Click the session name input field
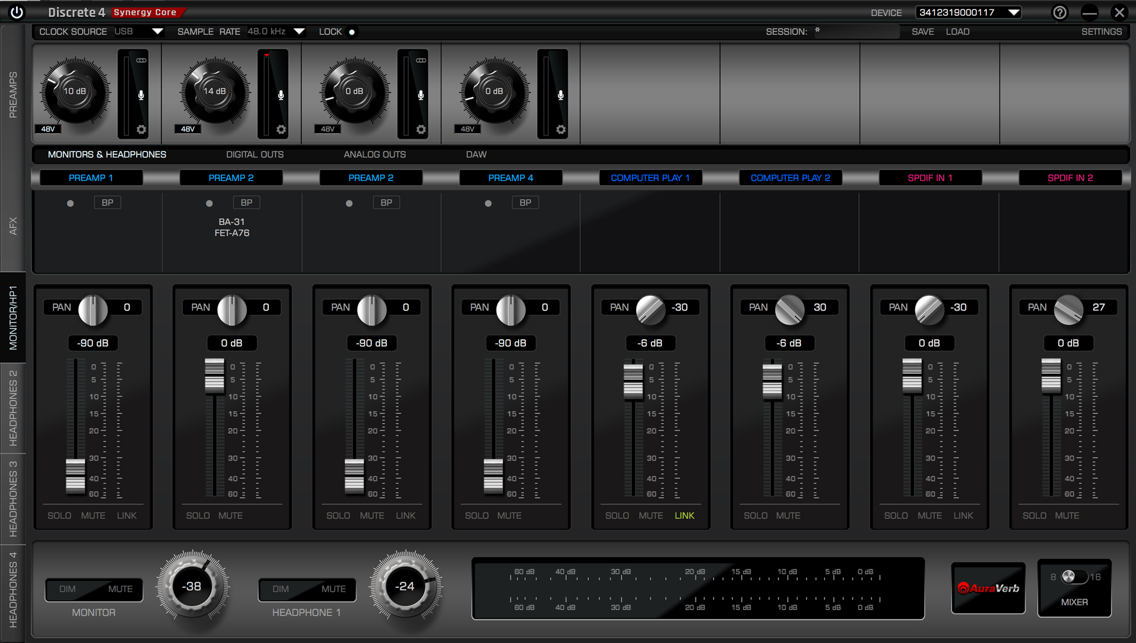 click(857, 31)
